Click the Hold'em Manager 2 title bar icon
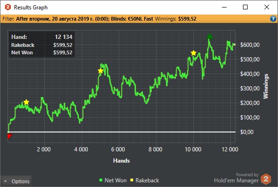Viewport: 278px width, 187px height. click(8, 7)
